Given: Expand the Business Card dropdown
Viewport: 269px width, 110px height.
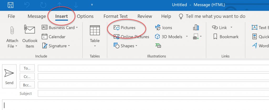Looking at the screenshot, I should (x=77, y=27).
